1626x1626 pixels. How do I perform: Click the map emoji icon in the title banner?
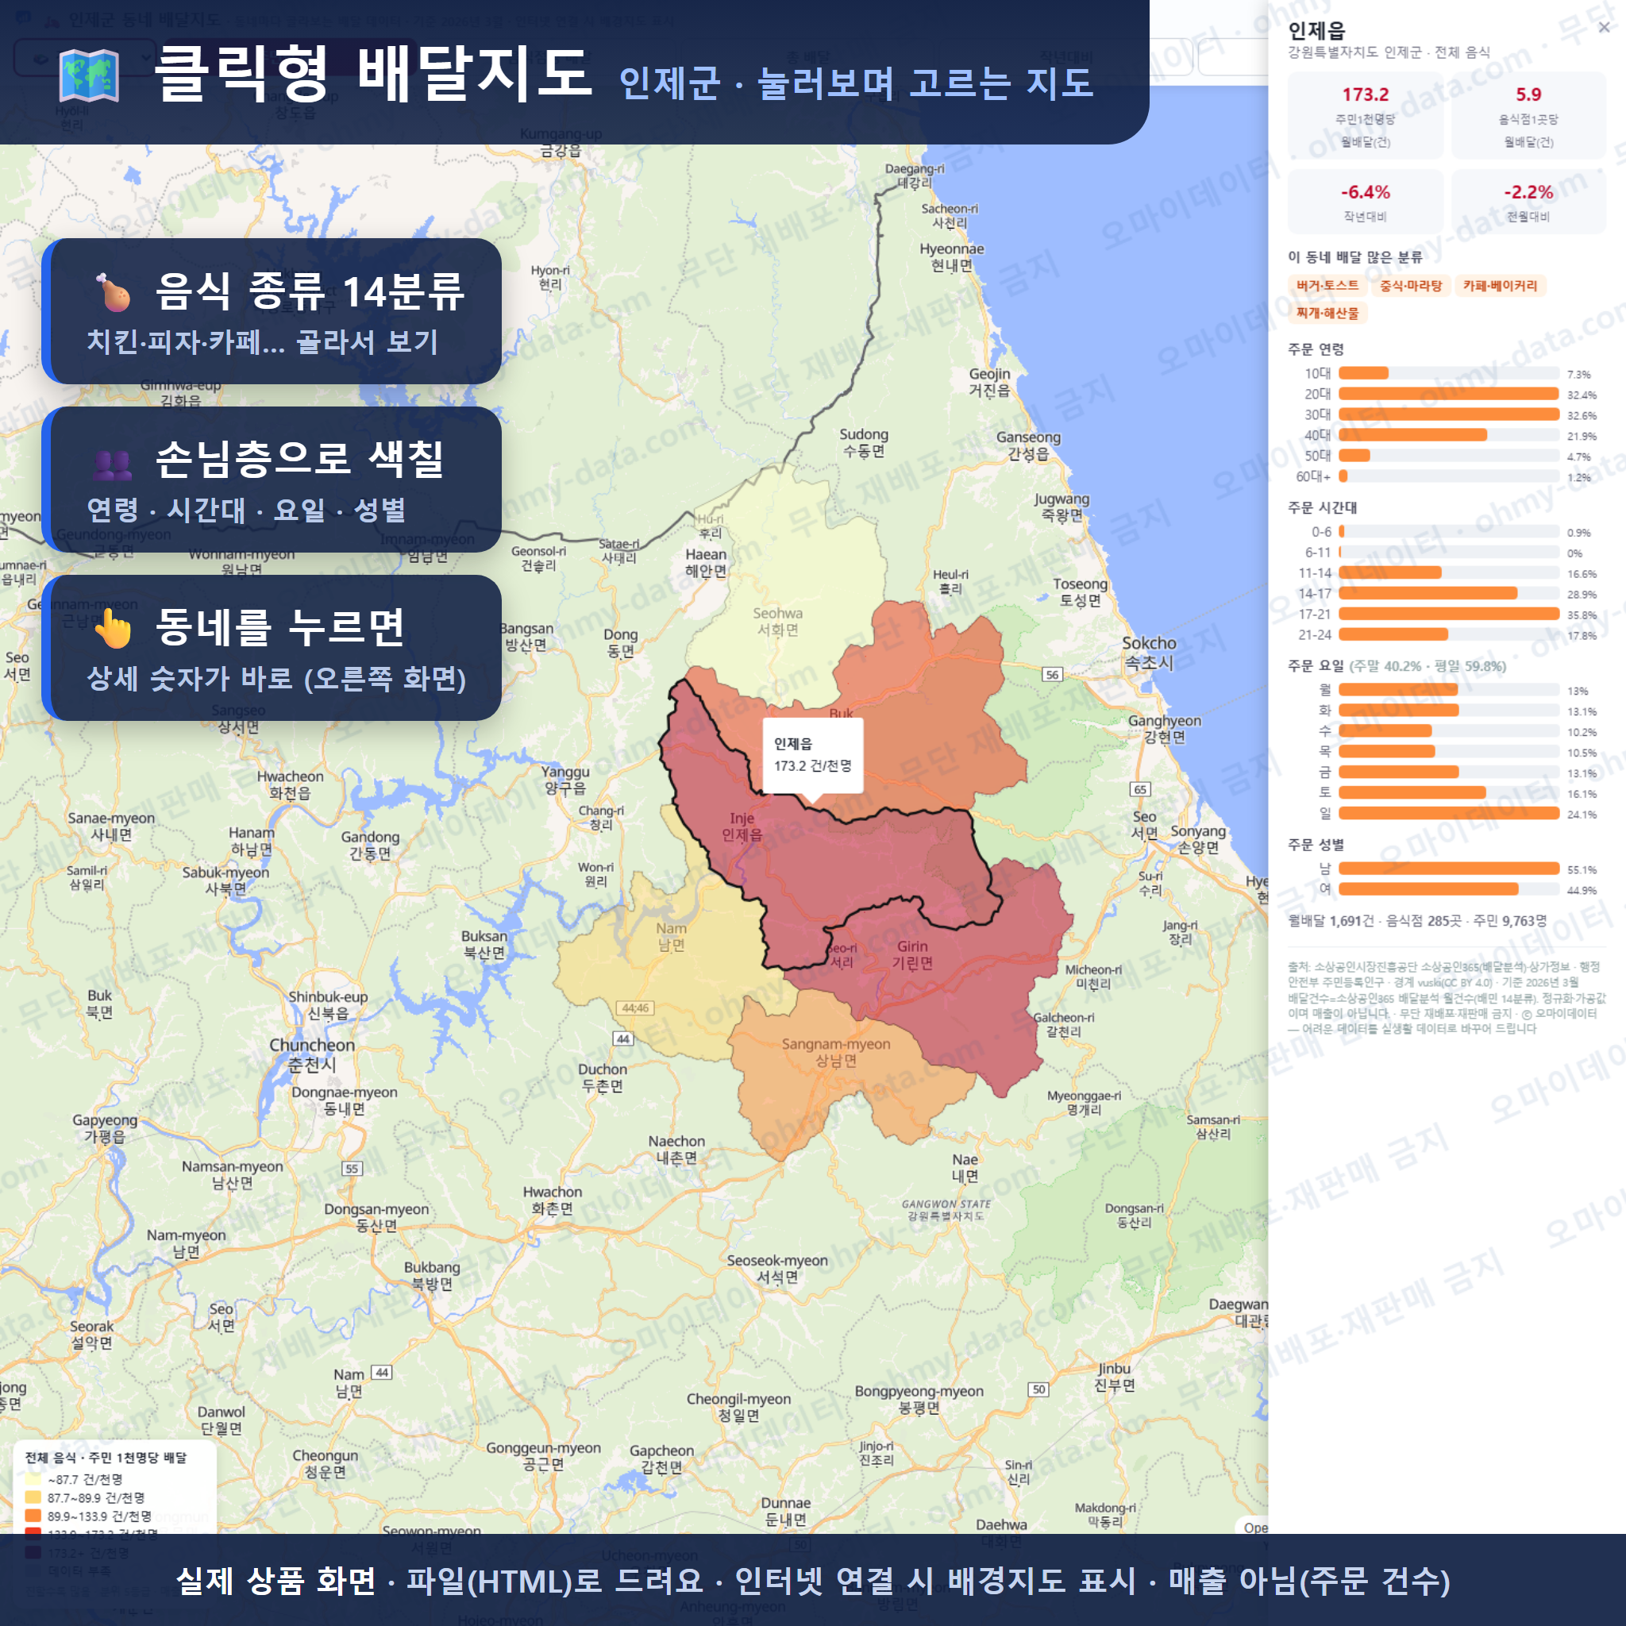pos(89,75)
